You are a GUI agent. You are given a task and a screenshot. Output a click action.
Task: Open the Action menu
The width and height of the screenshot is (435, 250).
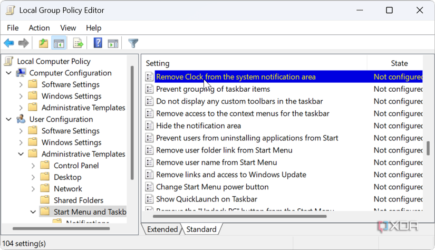pyautogui.click(x=39, y=28)
